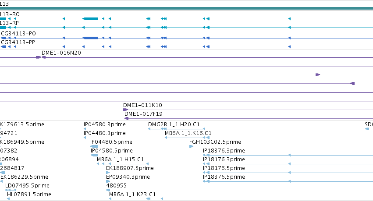
Task: Click the DME1-011K10 clone label
Action: (x=142, y=105)
